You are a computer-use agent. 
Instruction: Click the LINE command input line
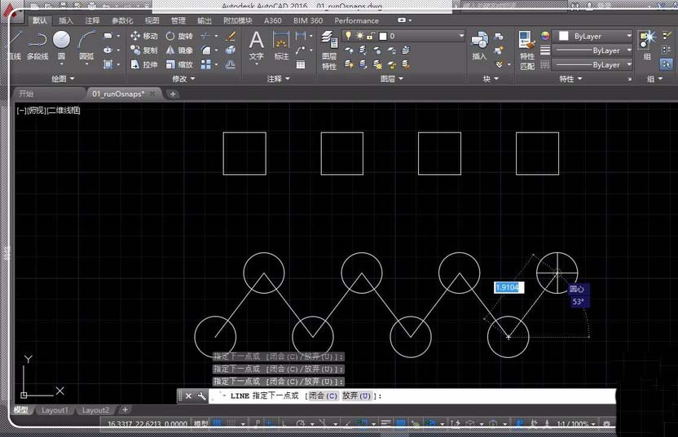489,396
